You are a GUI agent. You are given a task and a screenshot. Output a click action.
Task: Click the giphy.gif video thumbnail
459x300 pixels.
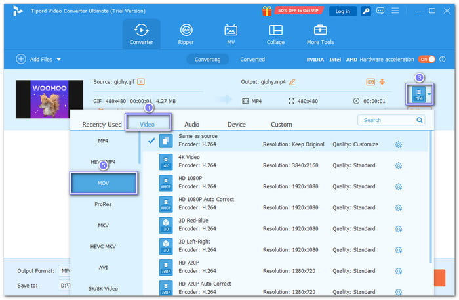(49, 99)
